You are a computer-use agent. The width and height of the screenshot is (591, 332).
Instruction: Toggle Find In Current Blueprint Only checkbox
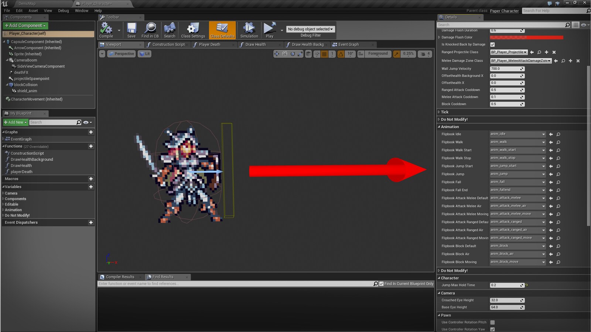click(x=382, y=284)
